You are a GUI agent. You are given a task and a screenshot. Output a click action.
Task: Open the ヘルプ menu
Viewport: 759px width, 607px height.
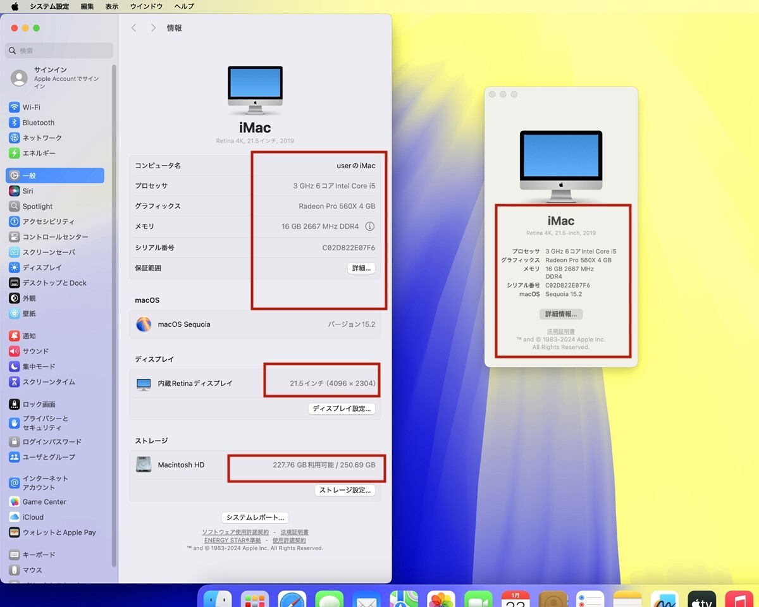tap(184, 6)
